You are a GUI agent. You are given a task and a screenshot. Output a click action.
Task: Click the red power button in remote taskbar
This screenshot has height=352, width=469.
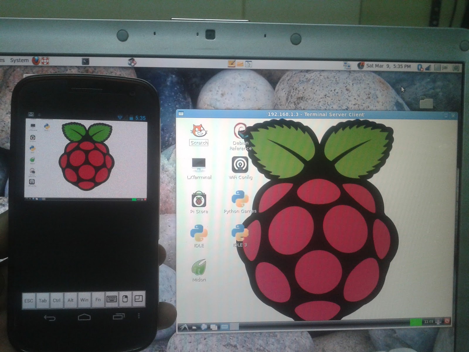coord(447,321)
